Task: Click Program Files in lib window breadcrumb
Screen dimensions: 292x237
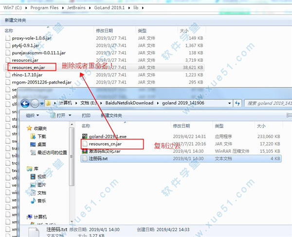Action: (44, 8)
